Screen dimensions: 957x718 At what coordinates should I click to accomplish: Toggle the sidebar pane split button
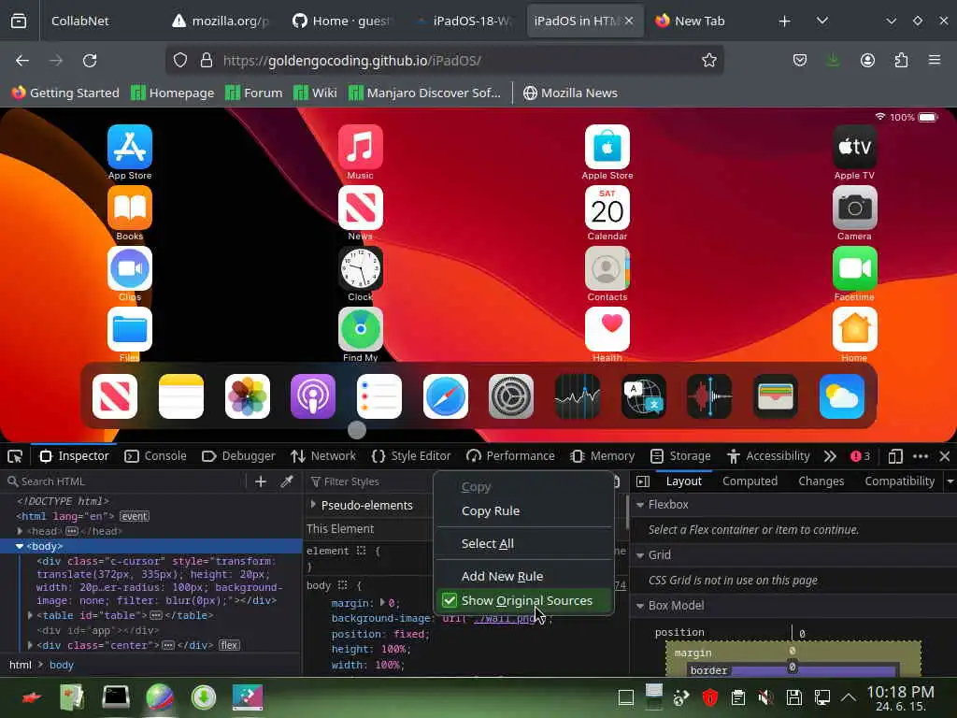643,481
